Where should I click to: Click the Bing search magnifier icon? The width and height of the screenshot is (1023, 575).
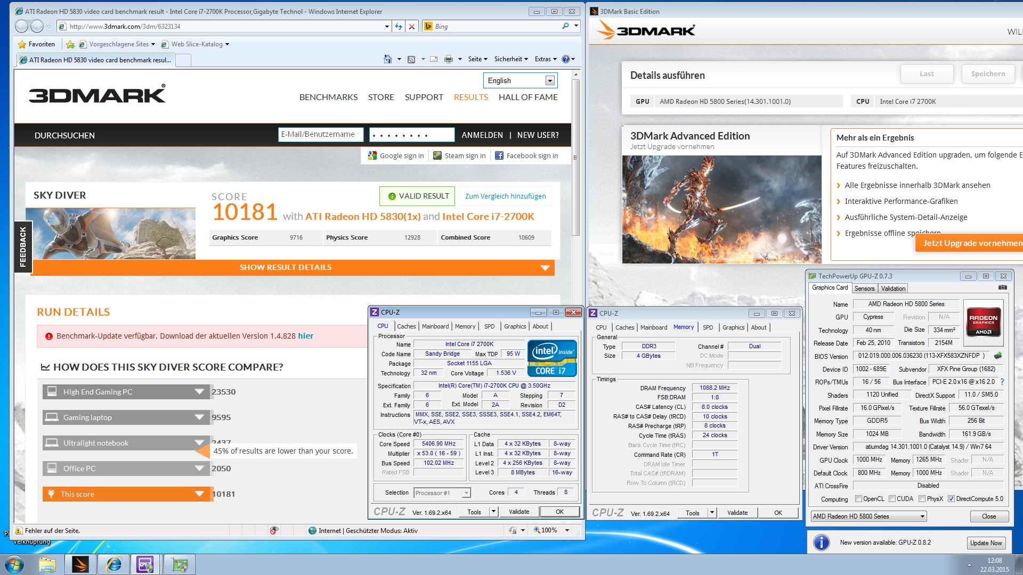(x=565, y=26)
